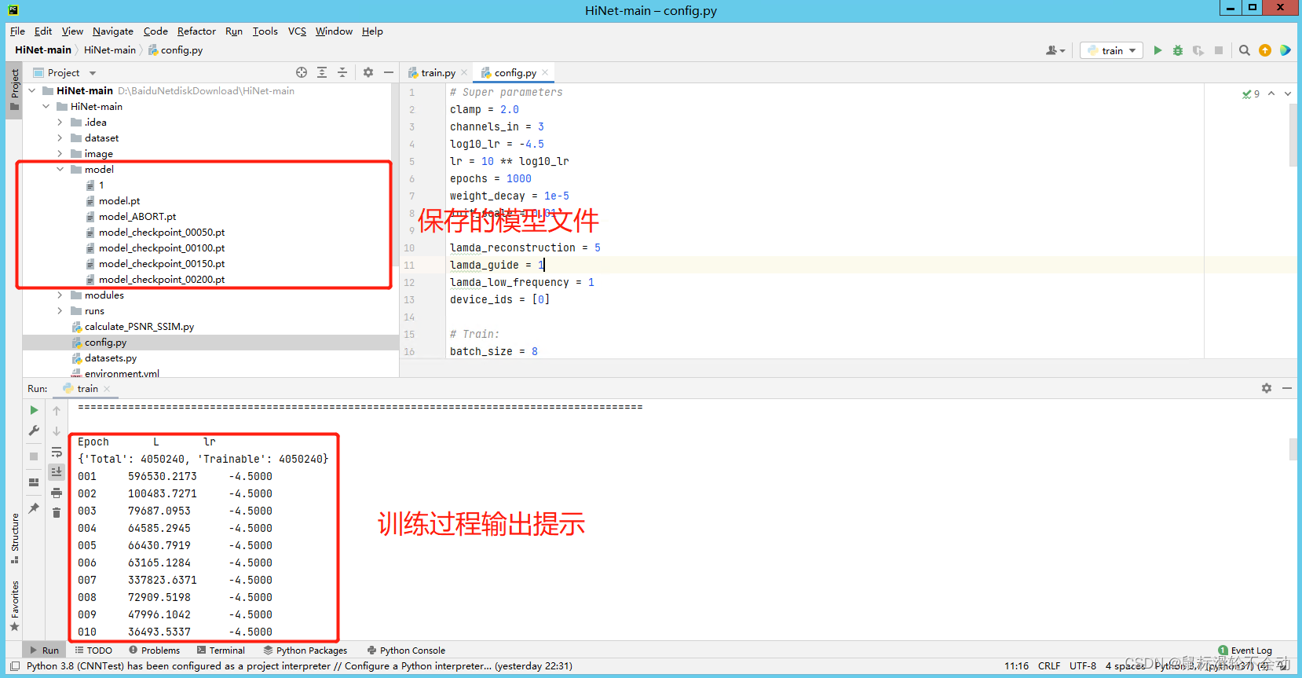The width and height of the screenshot is (1302, 678).
Task: Click the stop square in the main toolbar
Action: tap(1219, 50)
